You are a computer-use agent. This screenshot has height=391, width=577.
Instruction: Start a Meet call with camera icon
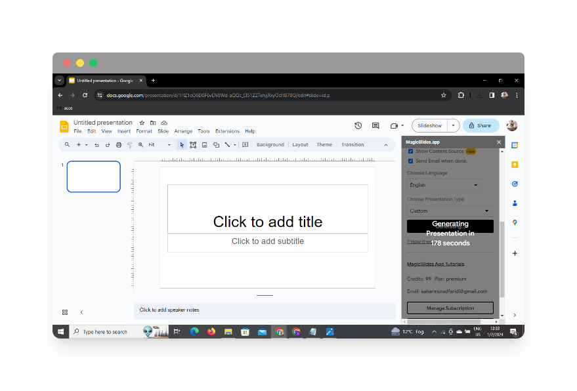pos(394,126)
